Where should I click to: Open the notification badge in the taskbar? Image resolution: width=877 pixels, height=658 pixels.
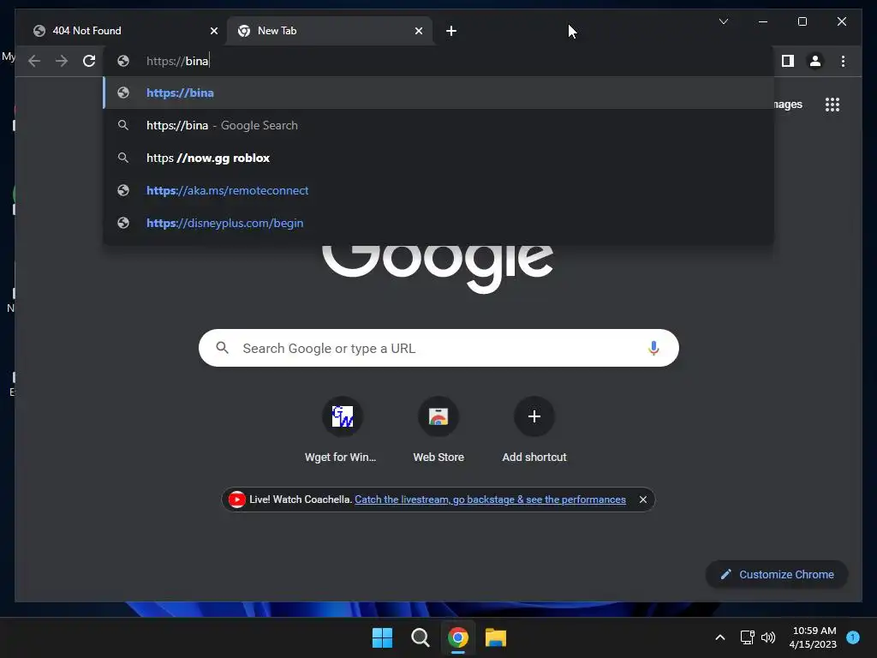pyautogui.click(x=853, y=637)
